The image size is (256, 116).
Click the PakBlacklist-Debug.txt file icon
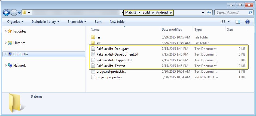(x=93, y=49)
